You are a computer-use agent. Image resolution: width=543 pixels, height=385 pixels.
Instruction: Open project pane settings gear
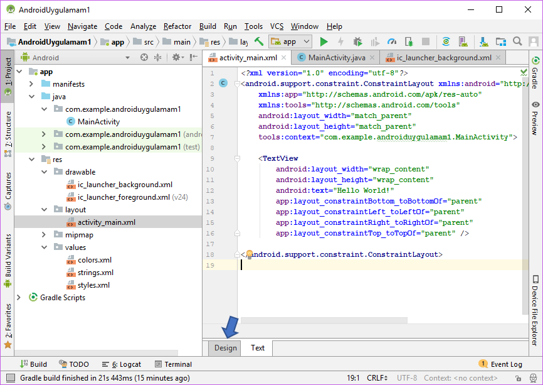tap(177, 58)
